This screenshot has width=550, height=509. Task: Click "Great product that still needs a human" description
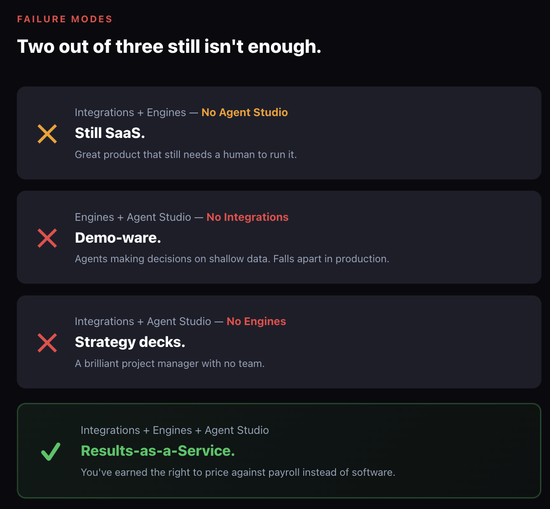coord(185,155)
